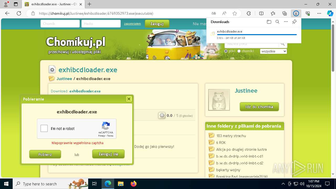Open downloads folder from Downloads panel
This screenshot has width=336, height=189.
pyautogui.click(x=269, y=22)
